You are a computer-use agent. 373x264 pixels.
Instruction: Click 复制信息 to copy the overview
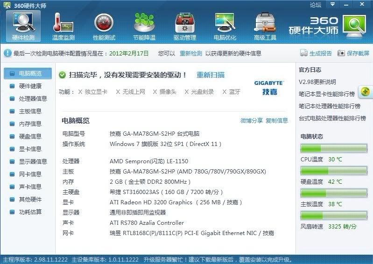[277, 121]
